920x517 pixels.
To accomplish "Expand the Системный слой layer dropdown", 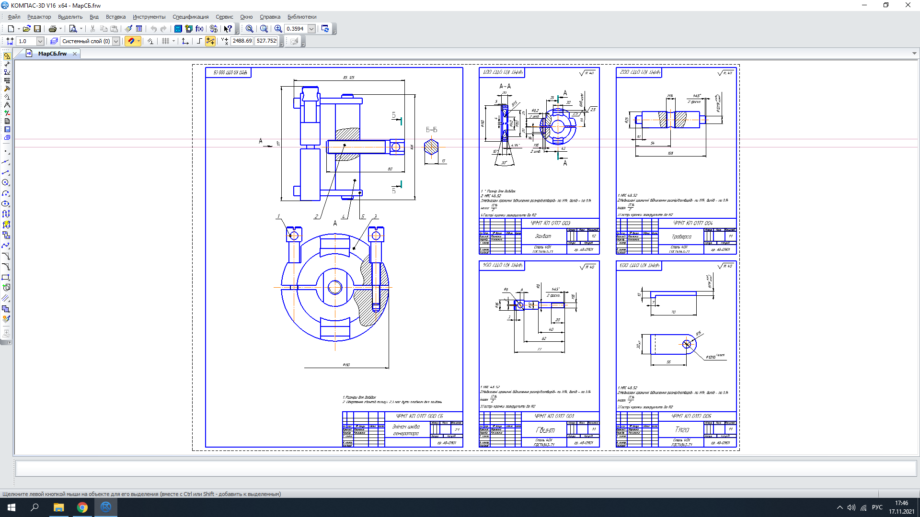I will [x=116, y=41].
